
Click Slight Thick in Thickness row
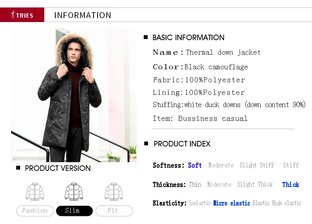[x=255, y=185]
